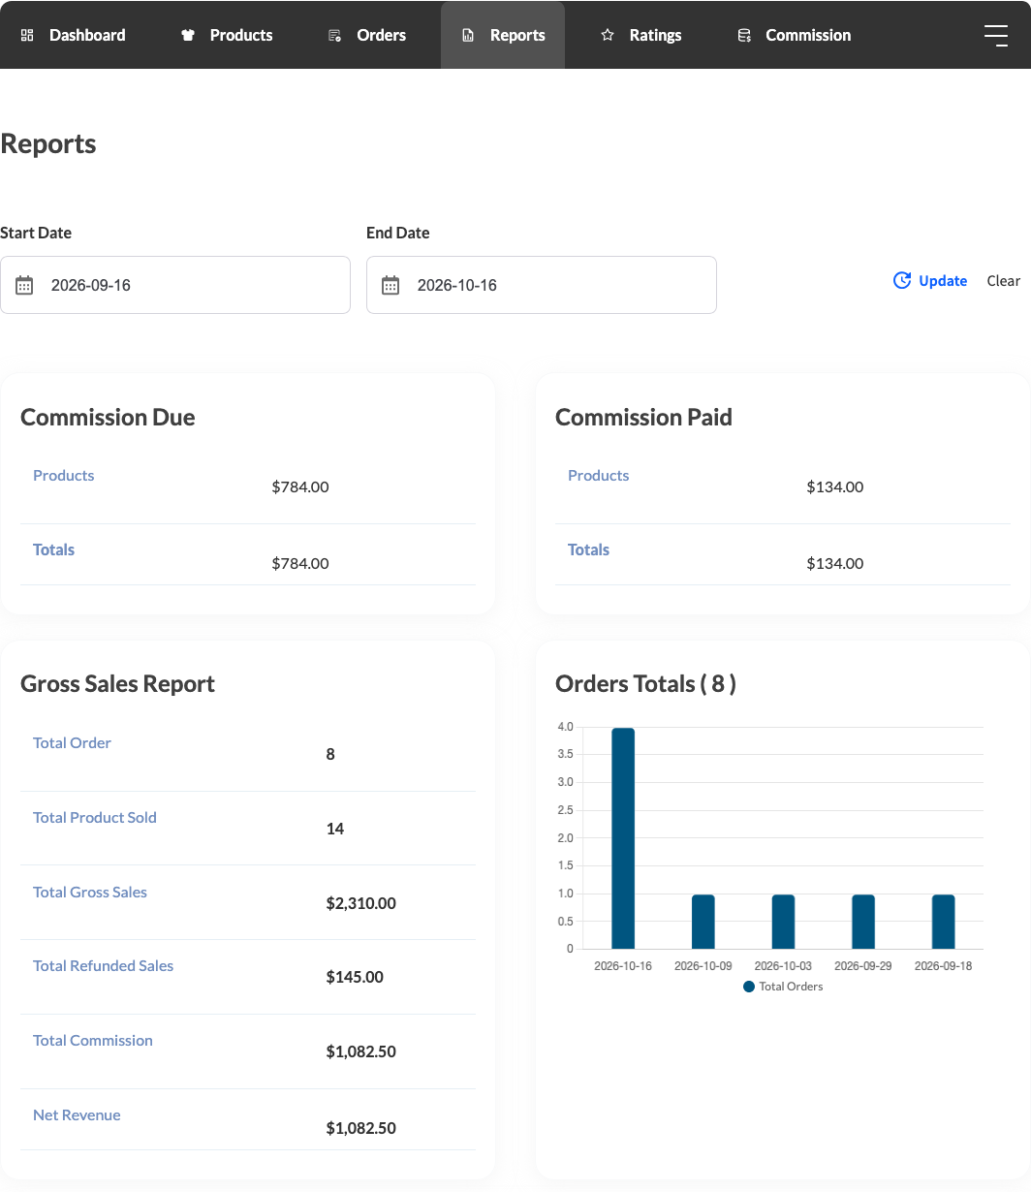Click the 2026-10-09 chart bar
This screenshot has width=1031, height=1192.
[703, 922]
